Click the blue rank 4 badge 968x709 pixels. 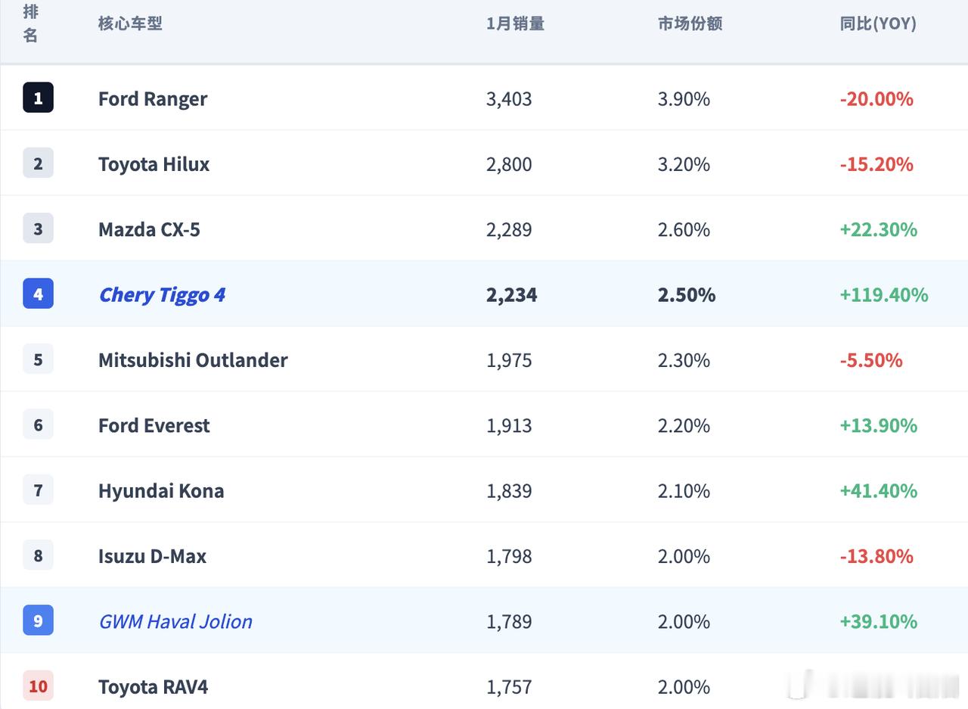38,294
